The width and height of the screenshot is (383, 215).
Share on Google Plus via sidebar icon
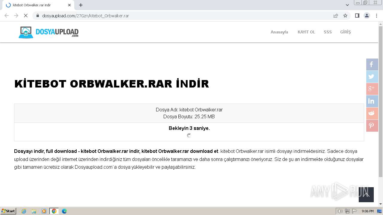(x=372, y=89)
